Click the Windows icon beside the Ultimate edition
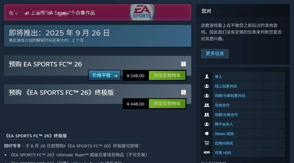The width and height of the screenshot is (294, 163). 183,92
